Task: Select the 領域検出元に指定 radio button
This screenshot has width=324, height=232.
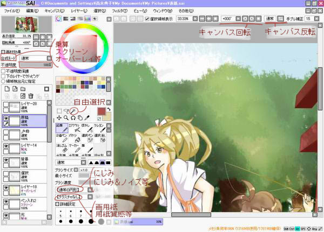Action: (3, 81)
